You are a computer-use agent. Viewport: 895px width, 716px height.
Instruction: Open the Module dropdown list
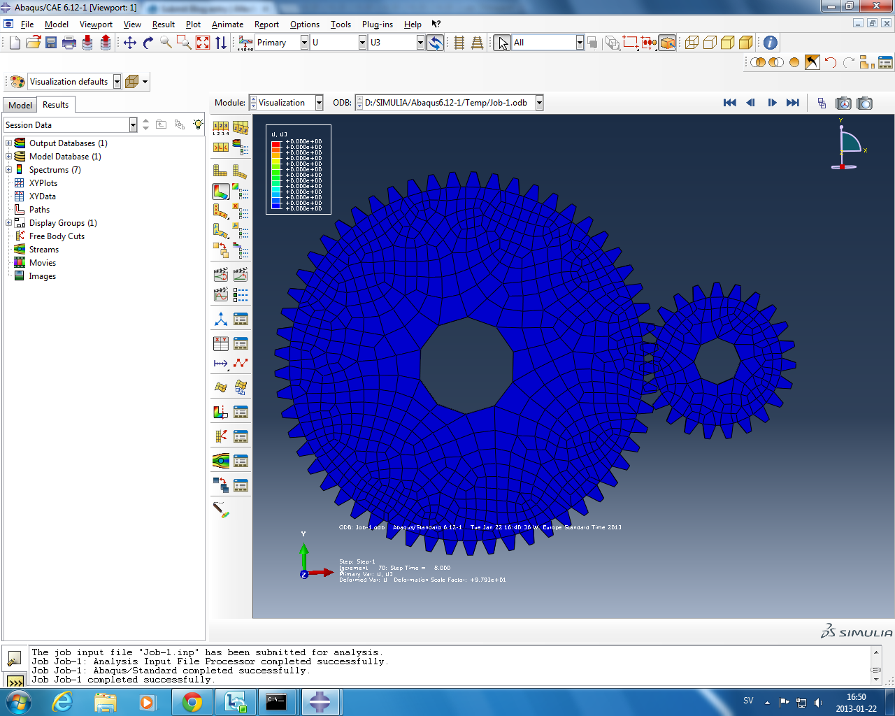319,103
